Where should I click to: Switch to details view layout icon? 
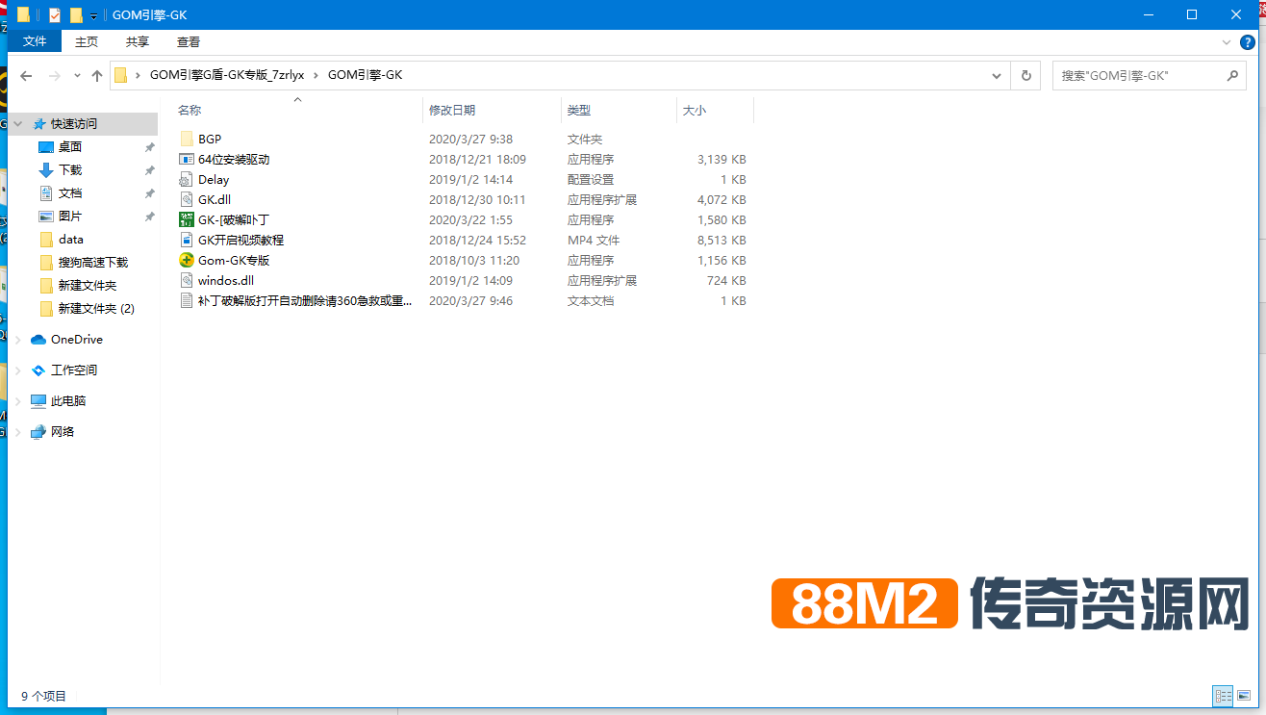[1224, 695]
